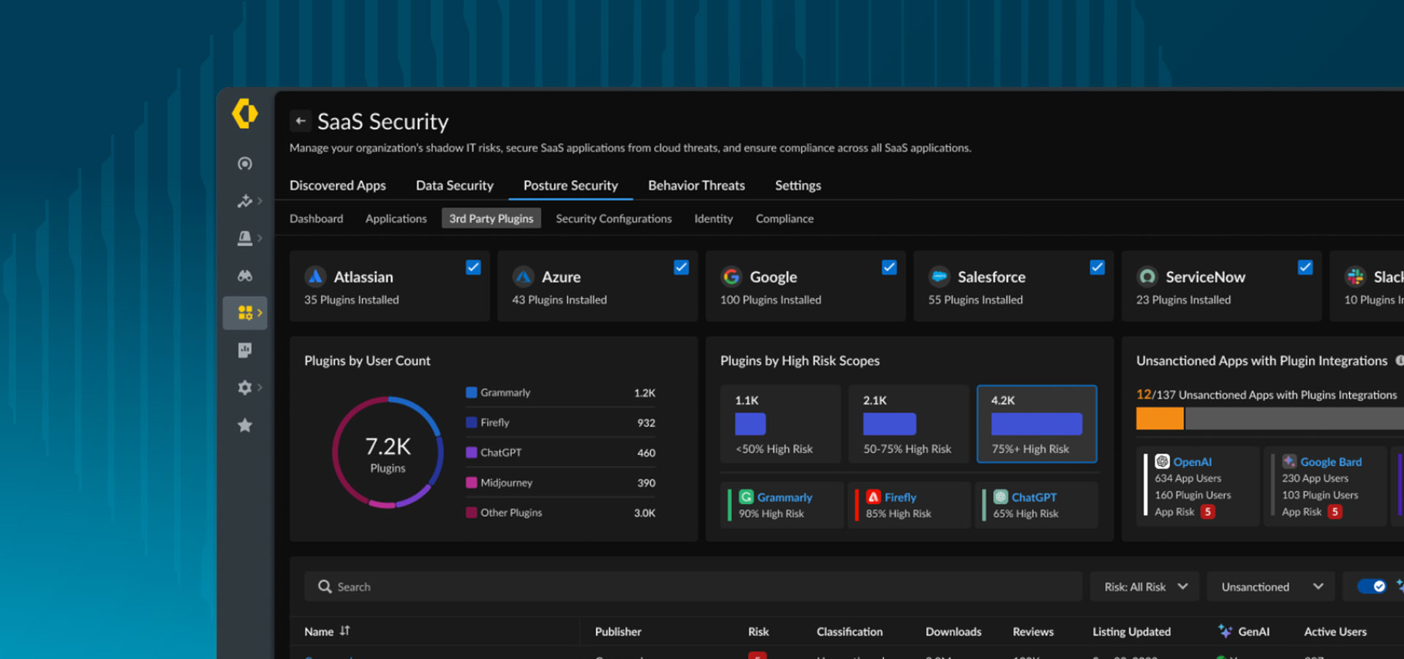Open the Unsanctioned filter dropdown

point(1270,586)
